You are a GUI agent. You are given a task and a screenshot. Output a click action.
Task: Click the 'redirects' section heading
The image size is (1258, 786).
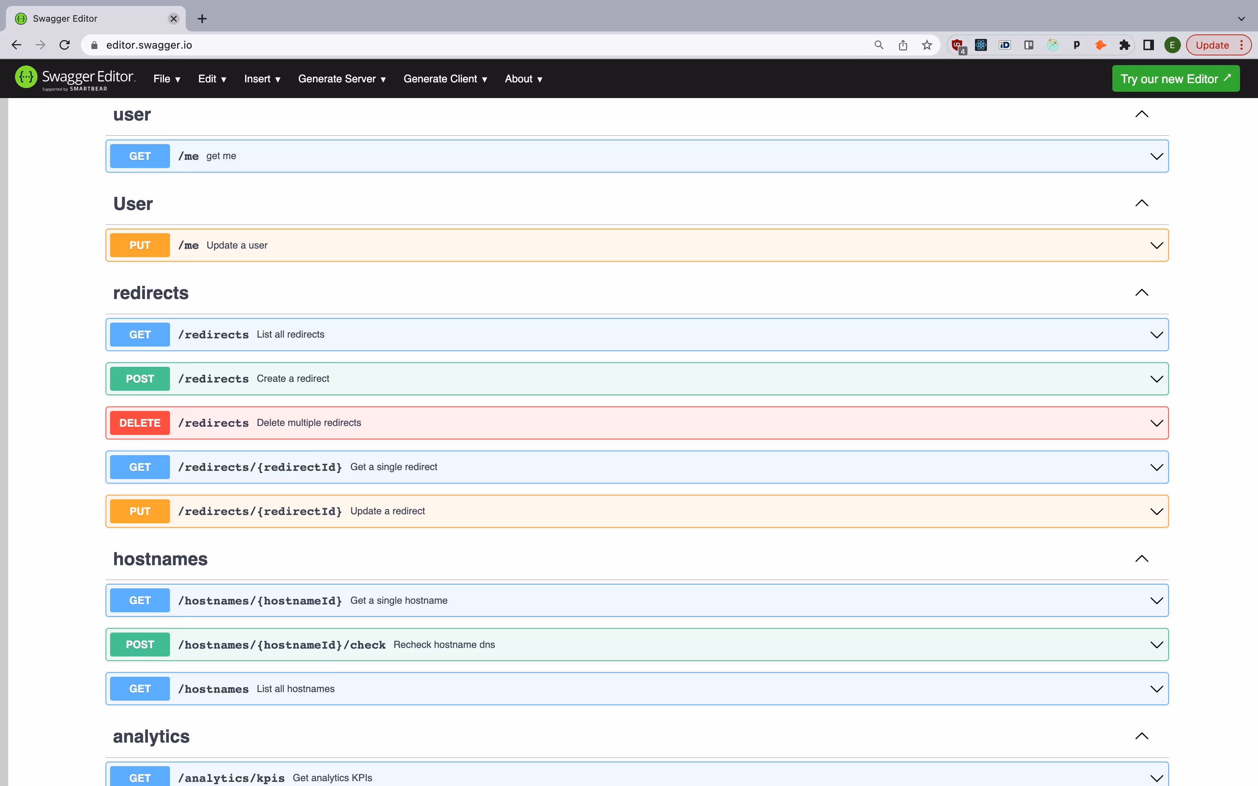tap(151, 293)
